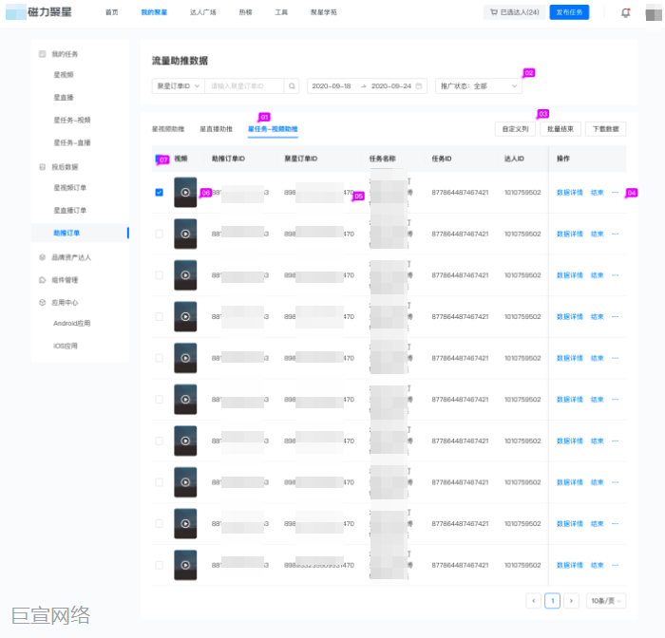
Task: Click the search magnifier icon
Action: [x=292, y=86]
